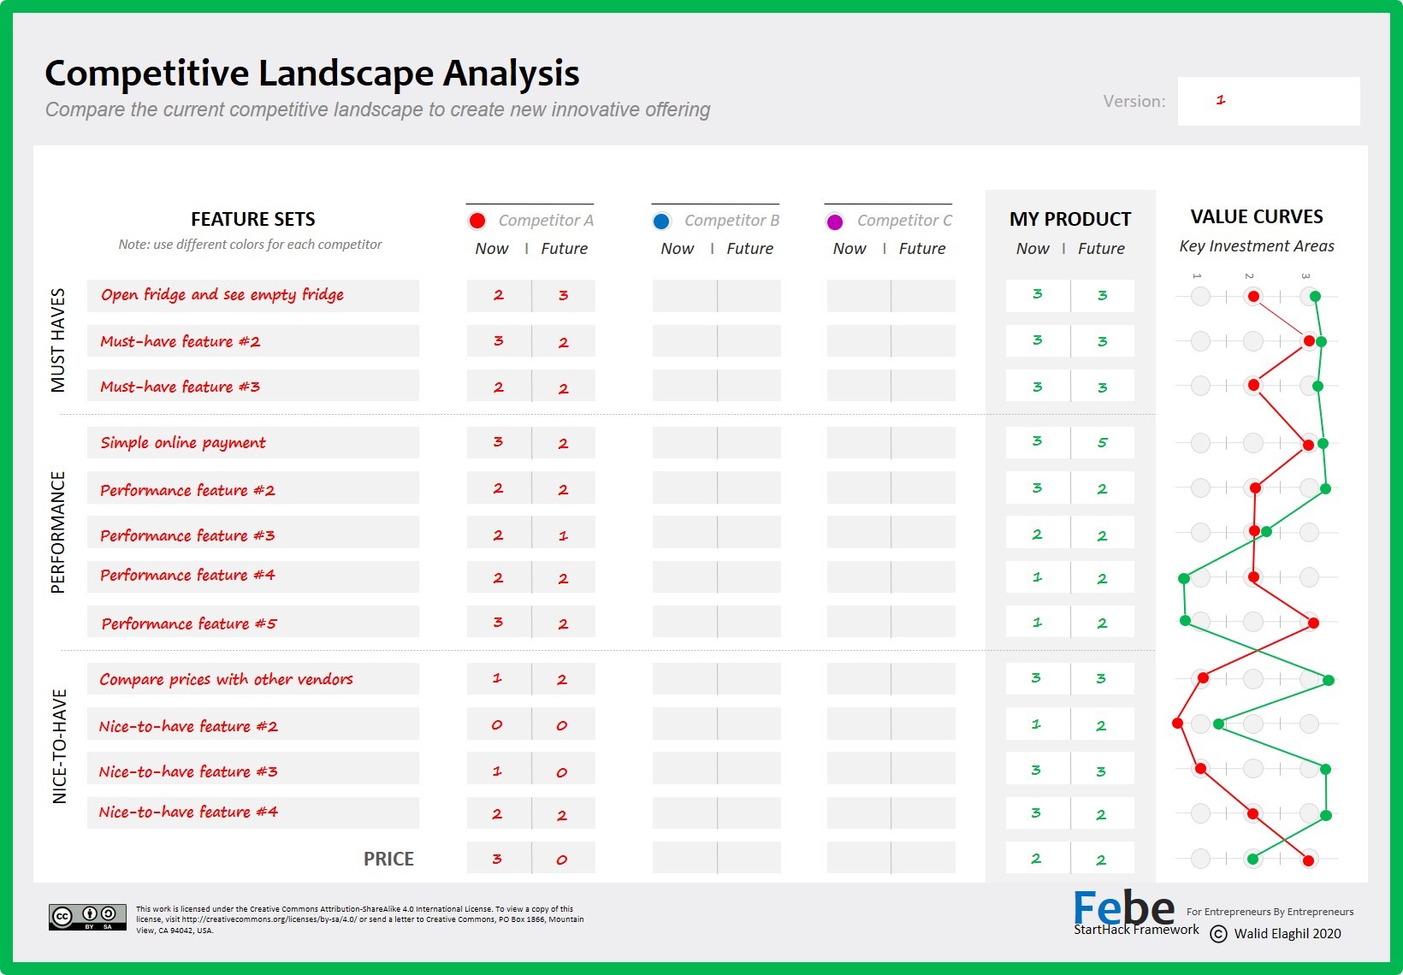Select the 'Open fridge and see empty fridge' cell
Viewport: 1403px width, 975px height.
tap(253, 295)
